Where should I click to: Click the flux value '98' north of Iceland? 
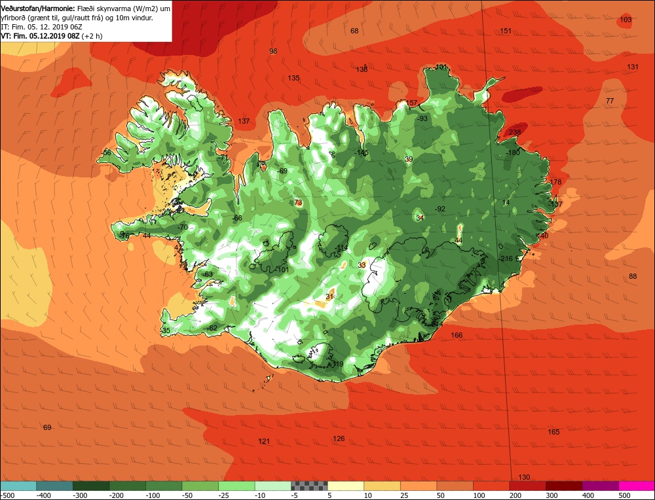[x=273, y=51]
